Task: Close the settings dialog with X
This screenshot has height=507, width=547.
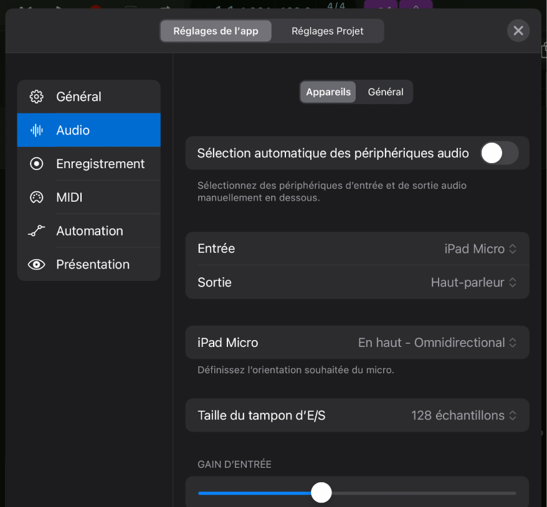Action: (518, 31)
